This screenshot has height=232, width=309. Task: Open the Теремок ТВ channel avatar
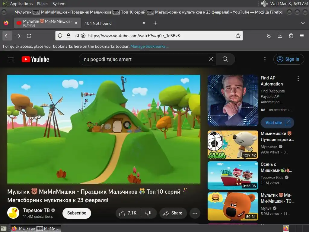click(x=13, y=213)
